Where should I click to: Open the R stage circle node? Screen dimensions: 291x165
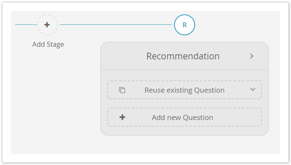pos(185,25)
